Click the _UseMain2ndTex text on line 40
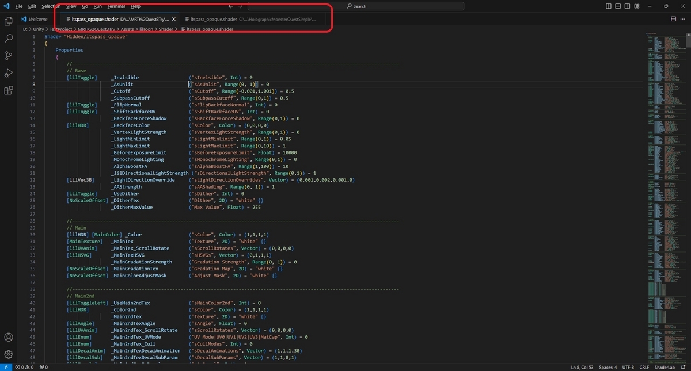Viewport: 691px width, 371px height. [x=131, y=303]
